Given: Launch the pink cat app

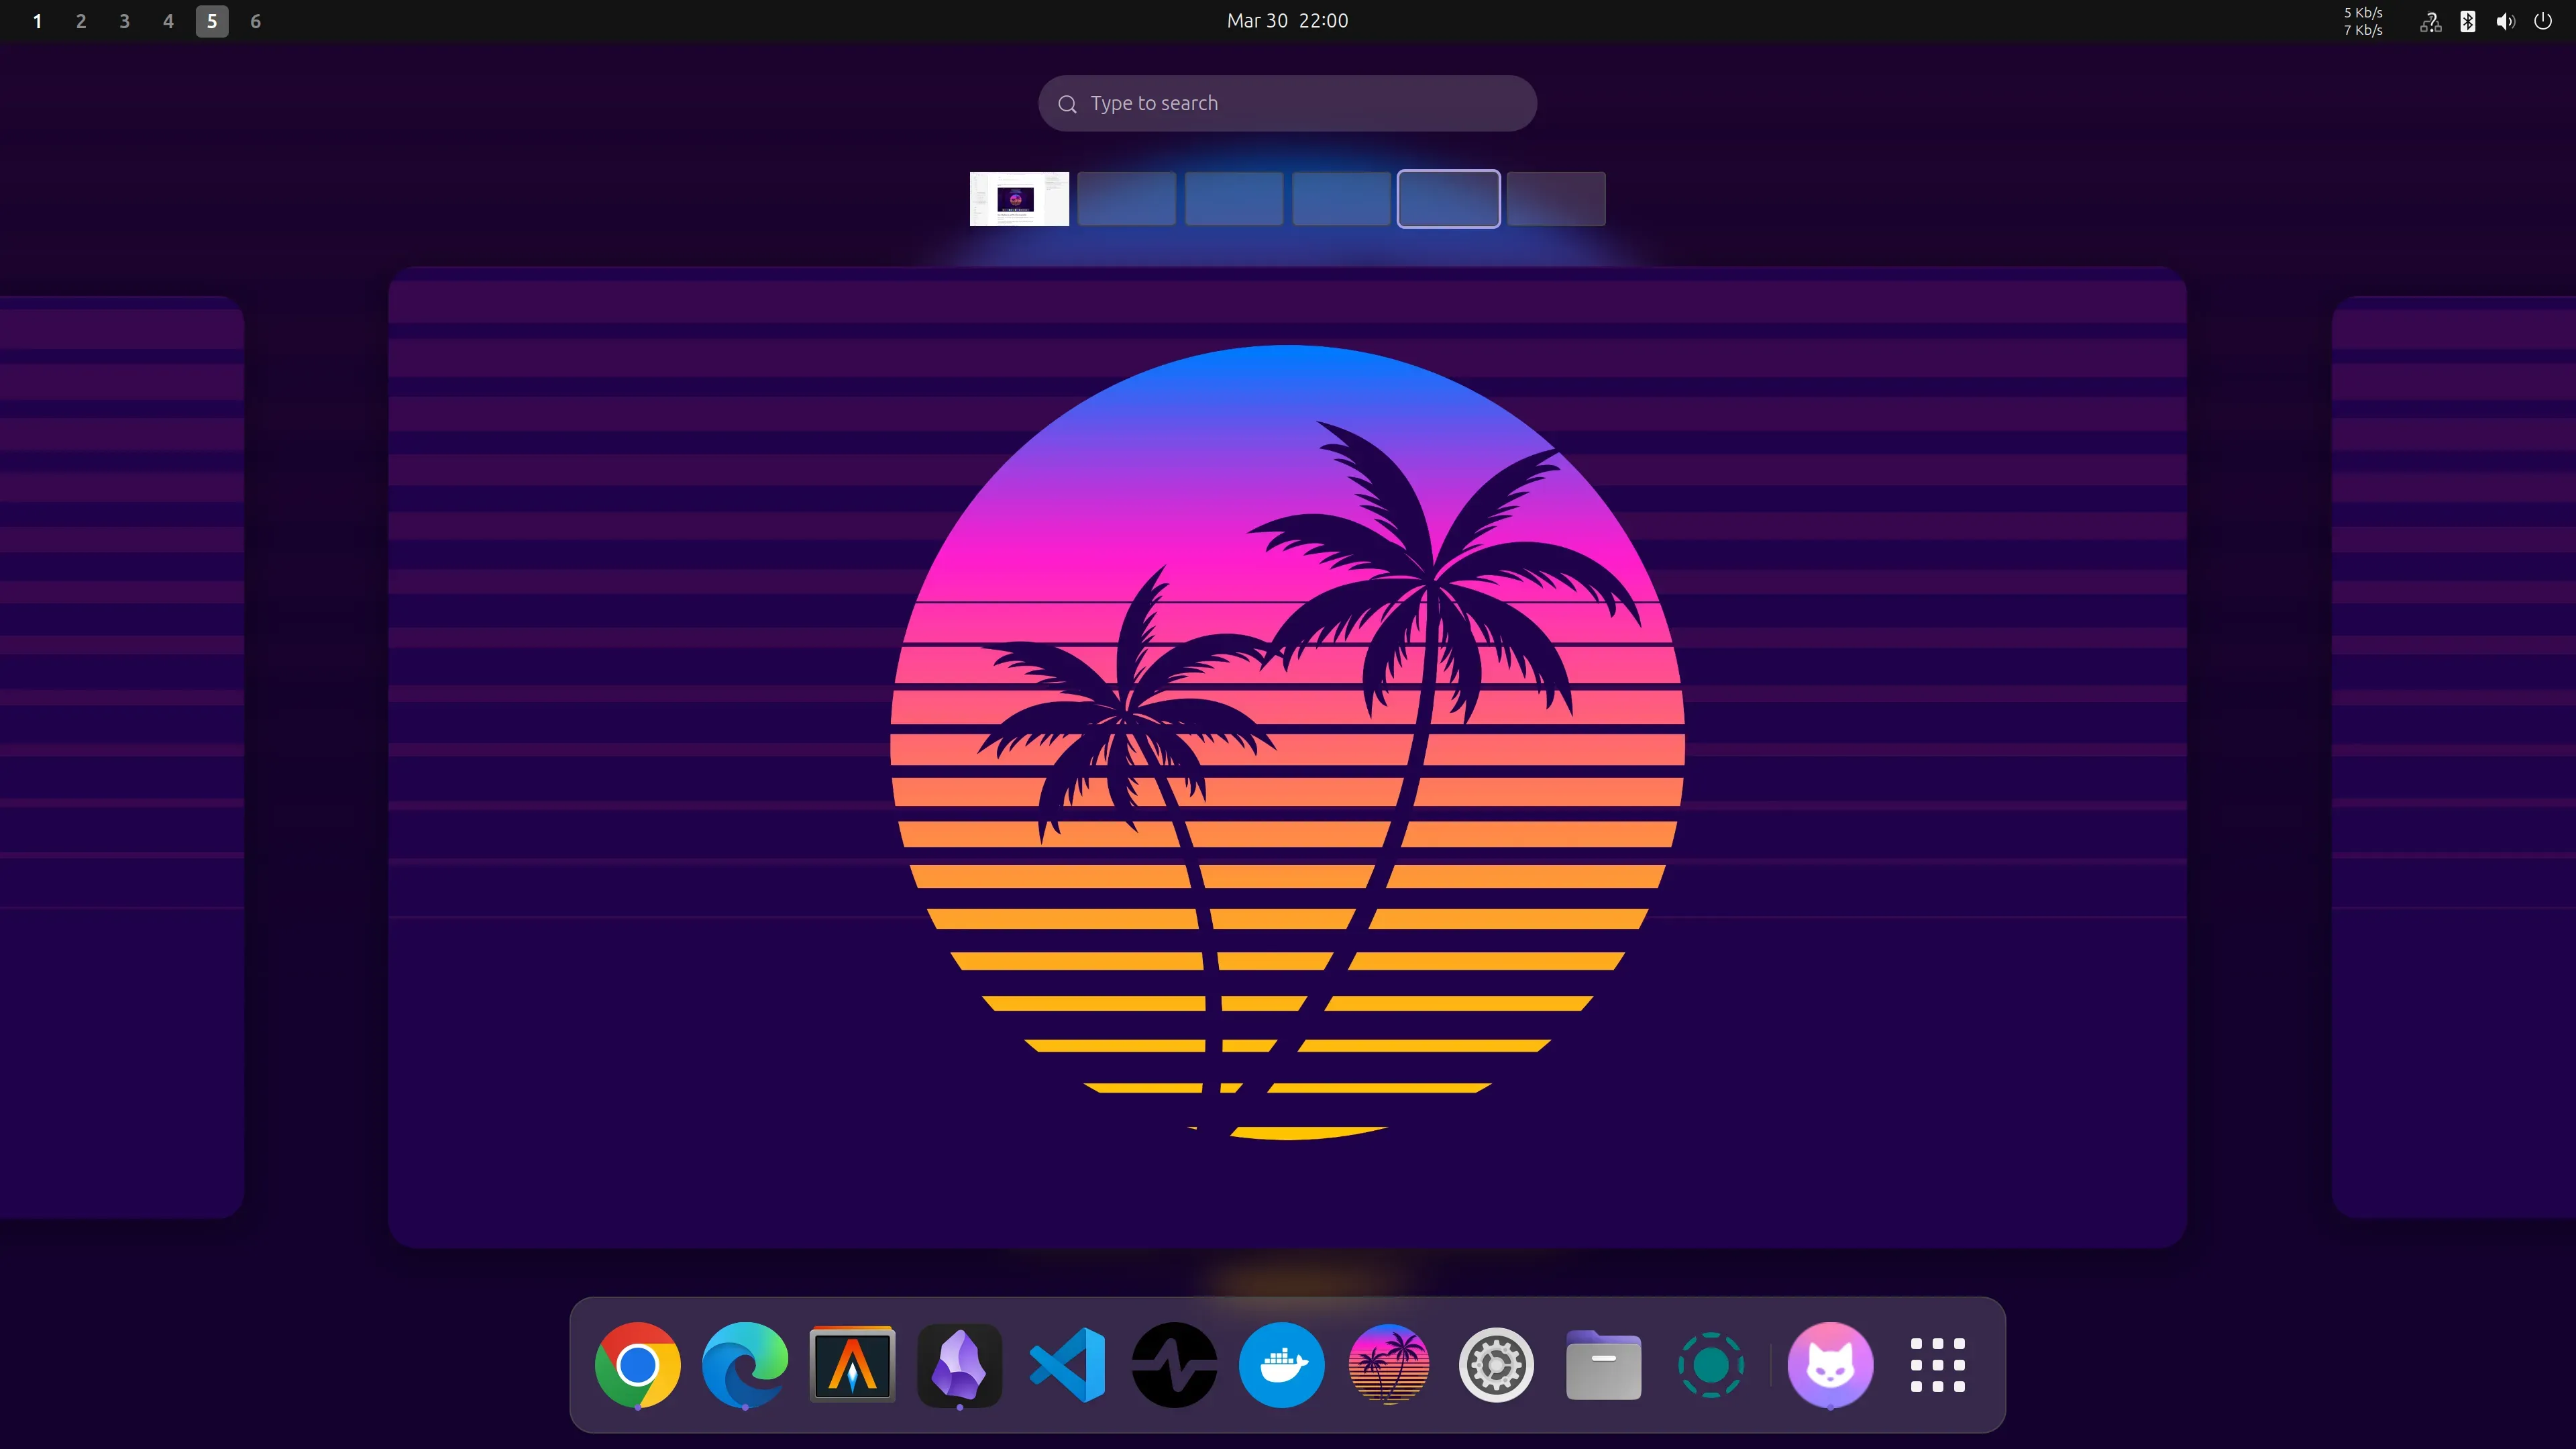Looking at the screenshot, I should coord(1831,1364).
